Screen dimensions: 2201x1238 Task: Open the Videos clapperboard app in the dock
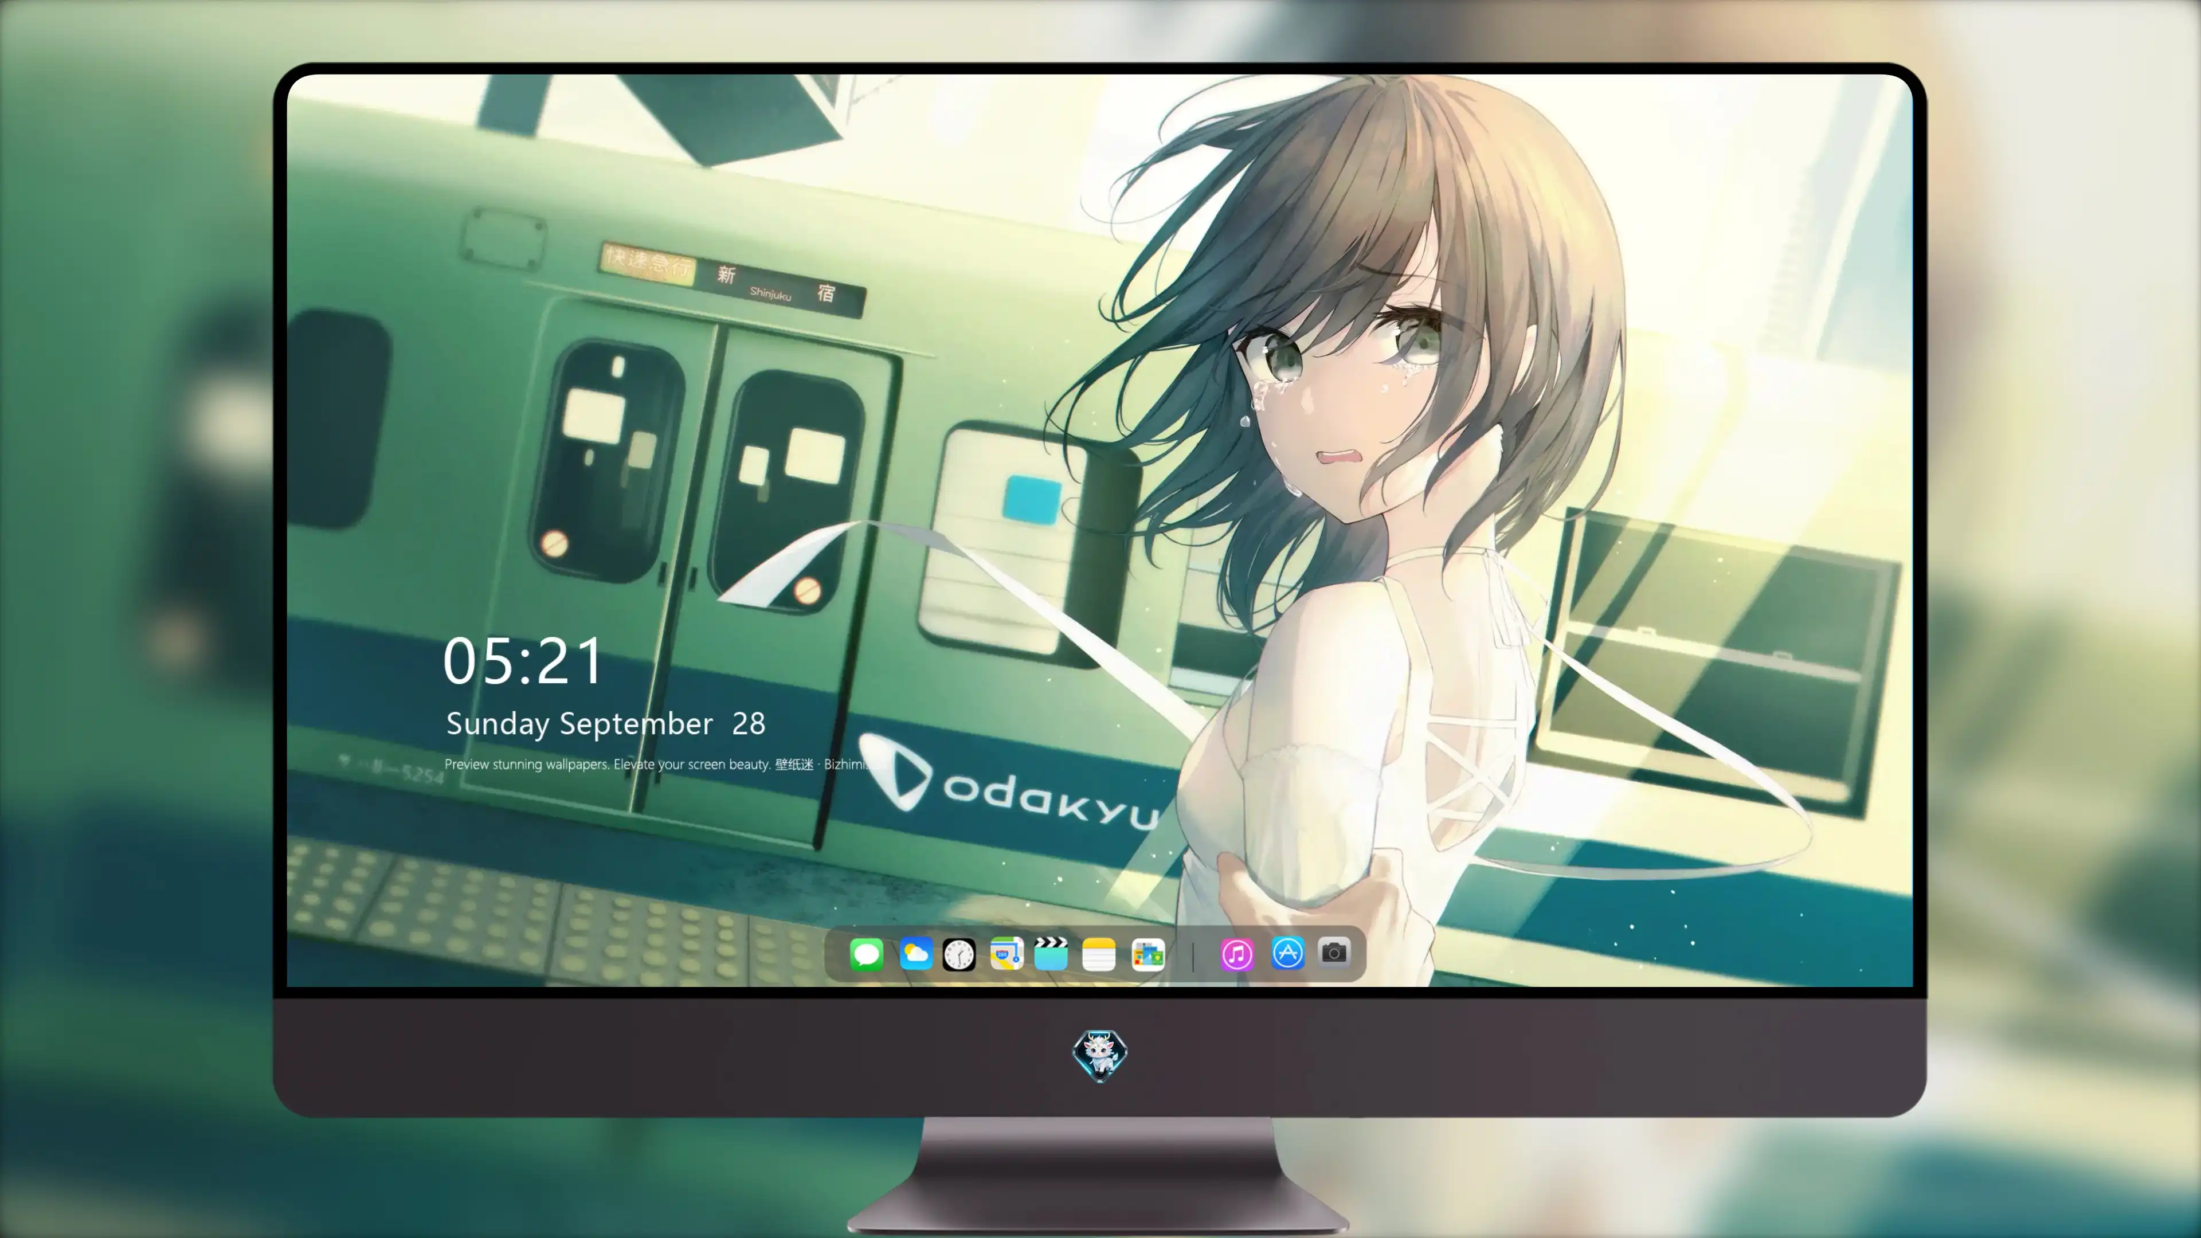click(1051, 954)
